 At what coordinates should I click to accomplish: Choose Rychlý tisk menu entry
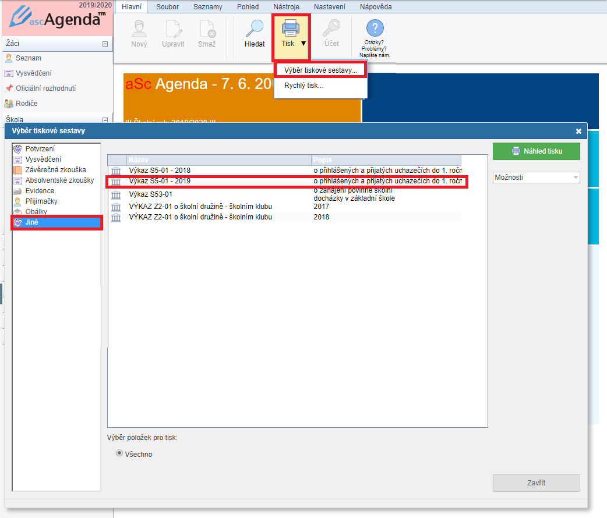coord(320,86)
